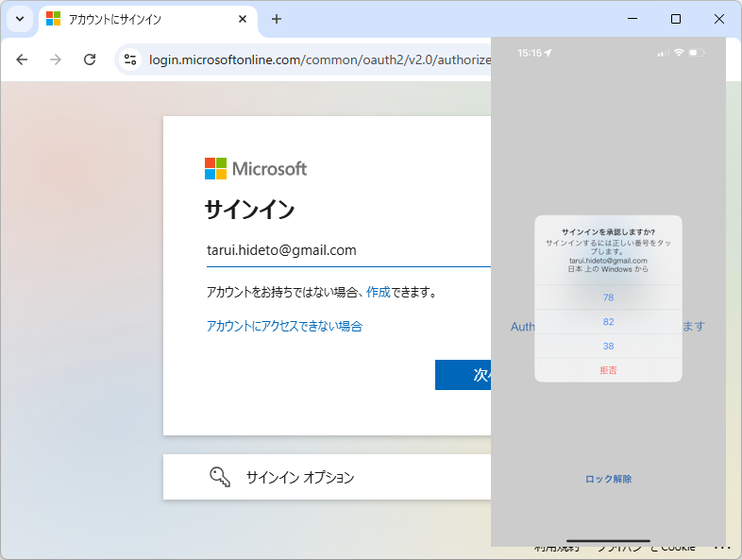This screenshot has width=742, height=560.
Task: Click the email field with tarui.hideto@gmail.com
Action: pos(348,251)
